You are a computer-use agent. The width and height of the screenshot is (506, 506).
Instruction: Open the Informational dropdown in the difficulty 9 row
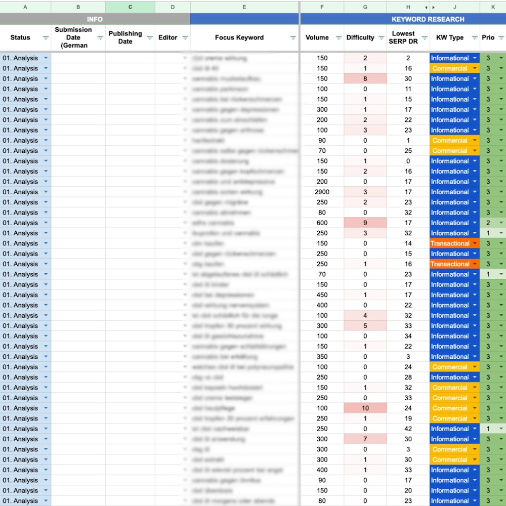(x=475, y=223)
